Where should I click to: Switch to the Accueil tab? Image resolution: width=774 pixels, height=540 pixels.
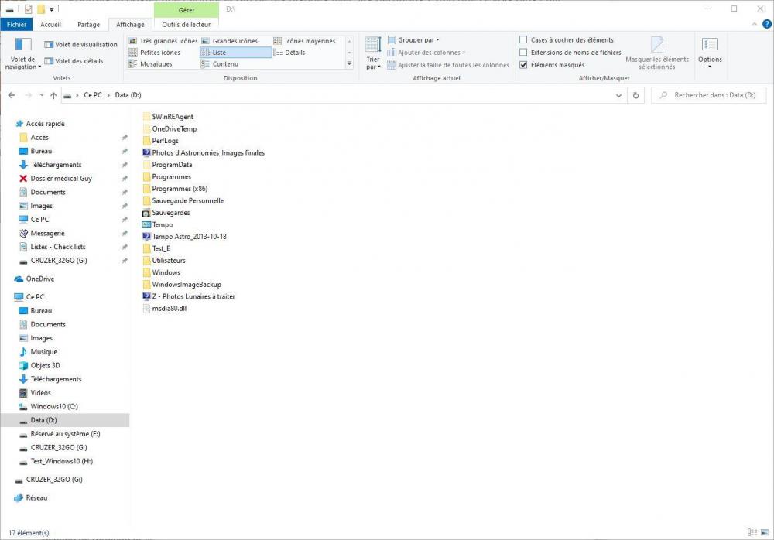tap(50, 24)
